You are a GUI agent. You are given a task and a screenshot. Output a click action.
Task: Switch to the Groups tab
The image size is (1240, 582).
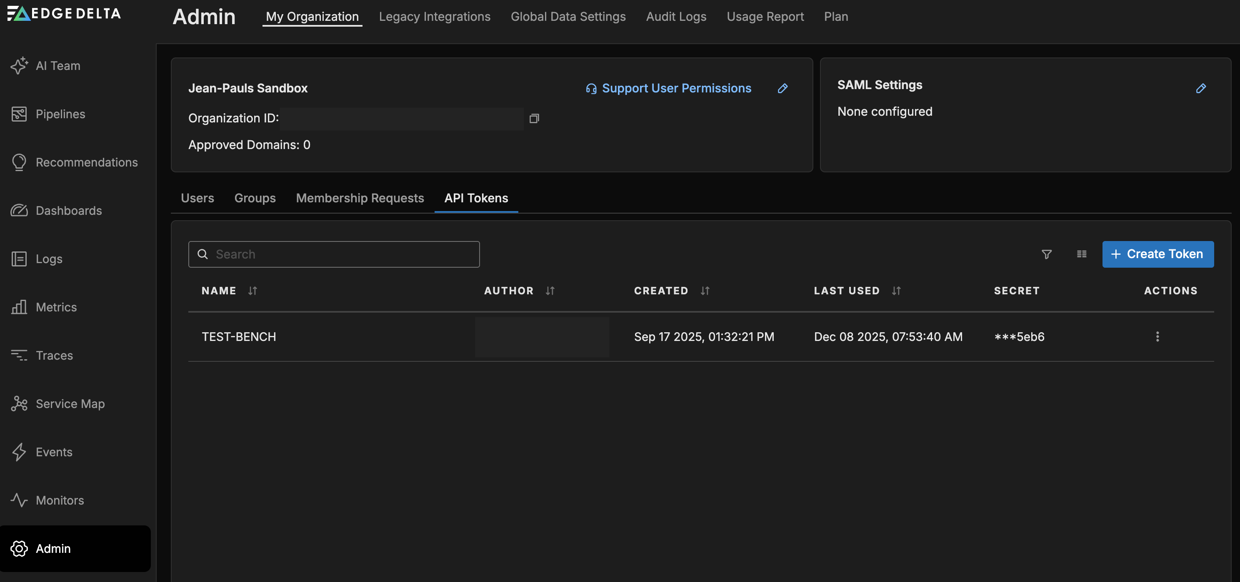coord(255,198)
